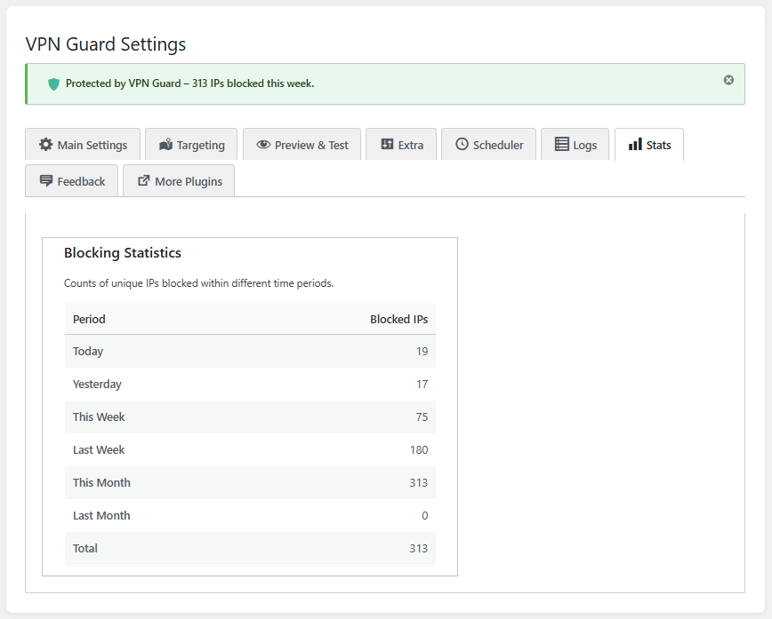View the Logs tab
This screenshot has width=772, height=619.
[x=575, y=145]
